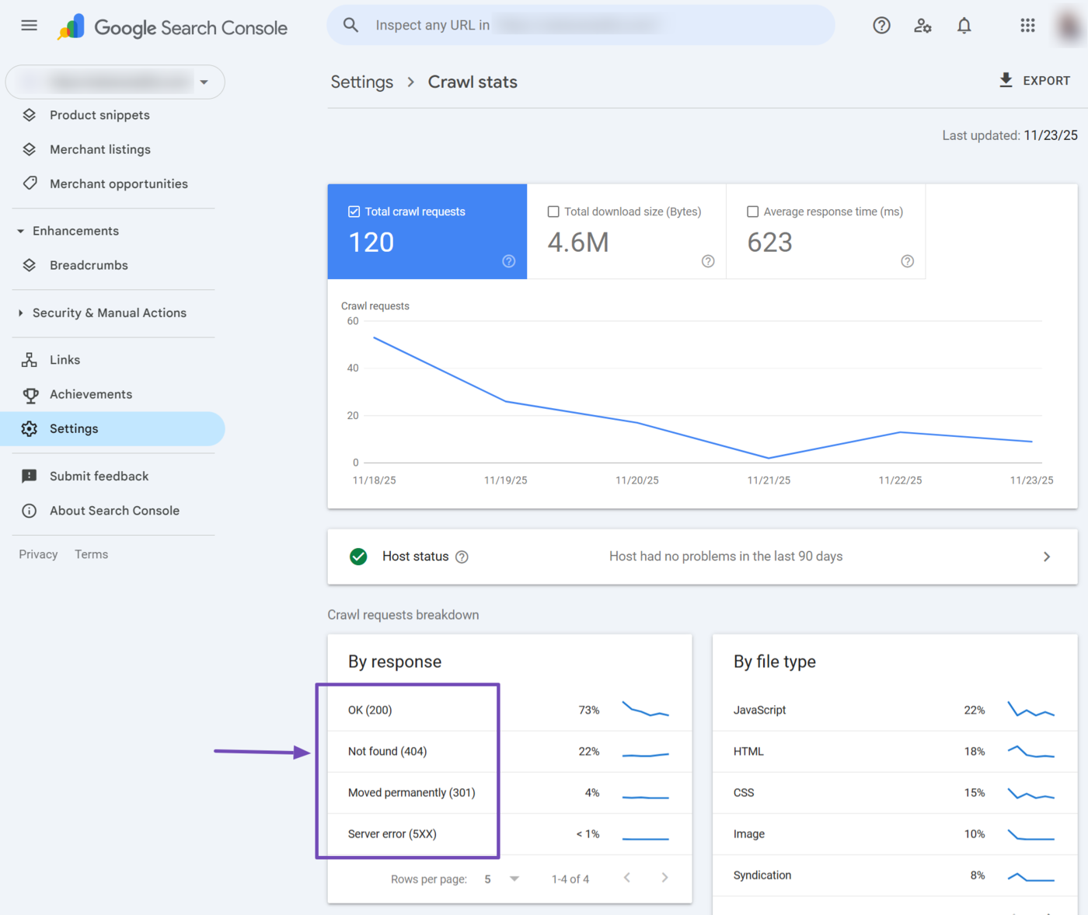The height and width of the screenshot is (915, 1088).
Task: Open the Total crawl requests tooltip icon
Action: coord(509,261)
